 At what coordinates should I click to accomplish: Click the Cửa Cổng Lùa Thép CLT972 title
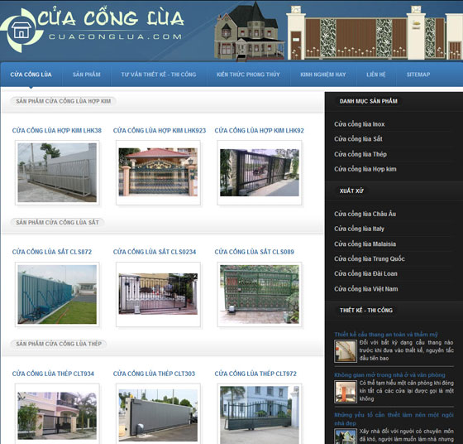255,374
